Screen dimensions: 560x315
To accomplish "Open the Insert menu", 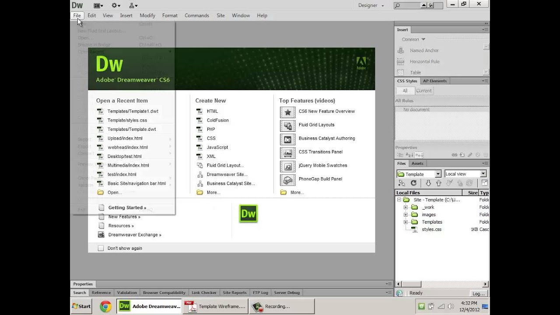I will pyautogui.click(x=126, y=15).
